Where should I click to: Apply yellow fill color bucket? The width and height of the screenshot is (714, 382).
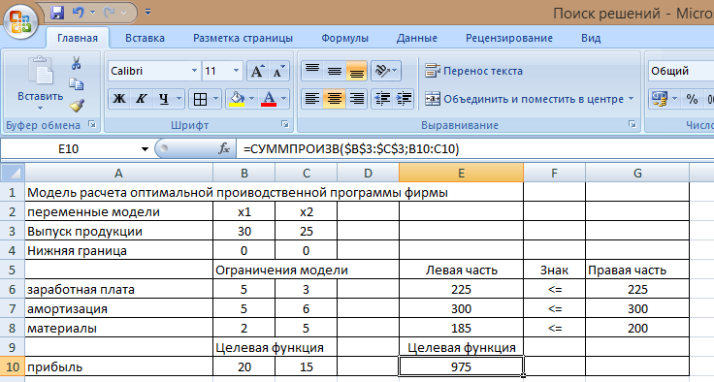tap(238, 99)
